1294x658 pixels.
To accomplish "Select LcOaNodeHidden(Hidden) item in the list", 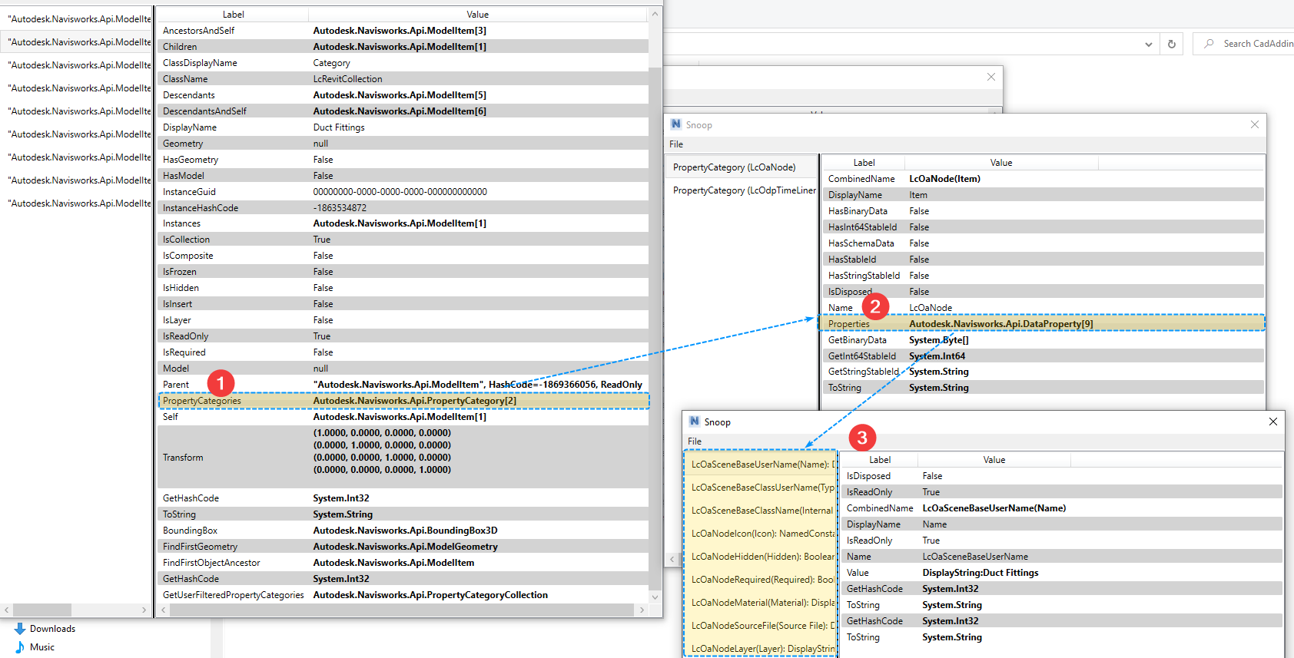I will (761, 557).
